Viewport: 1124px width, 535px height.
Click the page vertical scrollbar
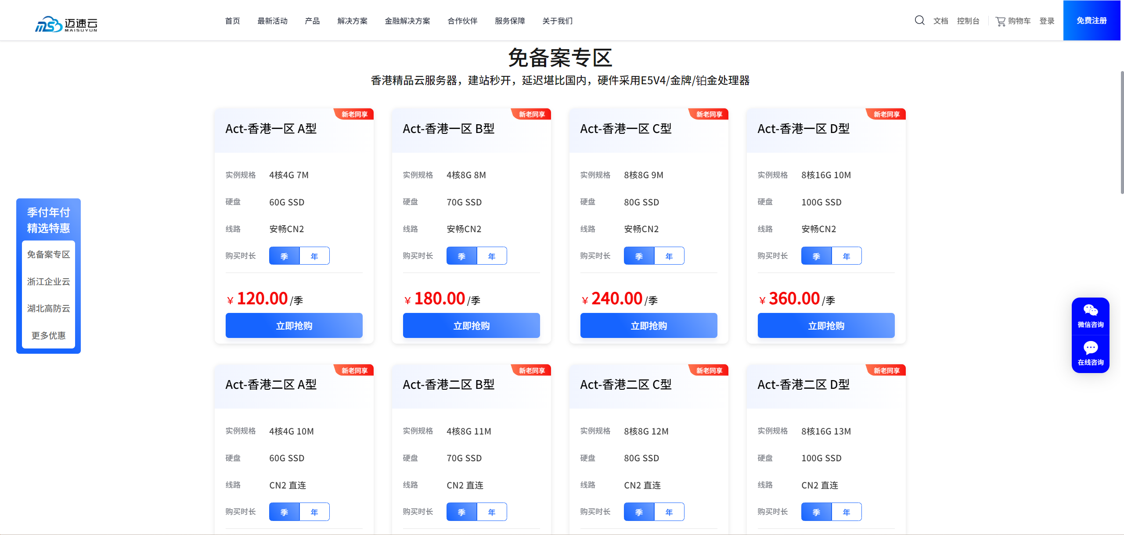1122,132
